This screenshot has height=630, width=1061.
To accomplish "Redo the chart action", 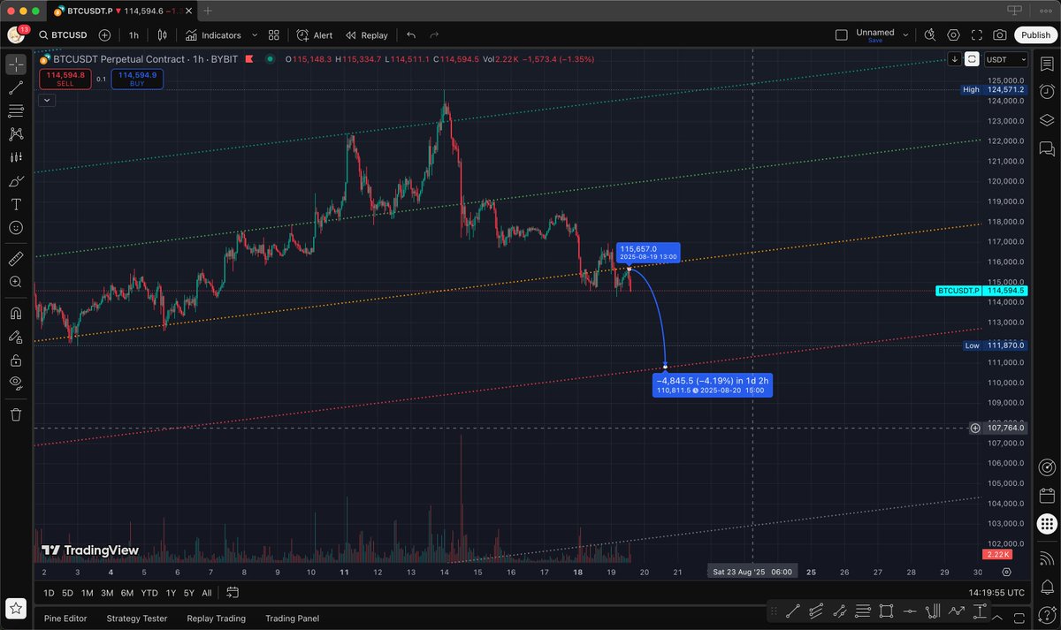I will (x=434, y=35).
